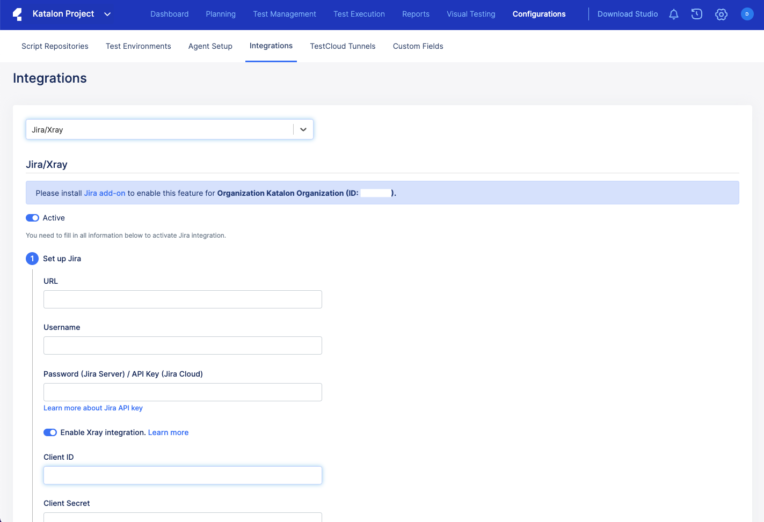
Task: Open the Planning menu
Action: [221, 14]
